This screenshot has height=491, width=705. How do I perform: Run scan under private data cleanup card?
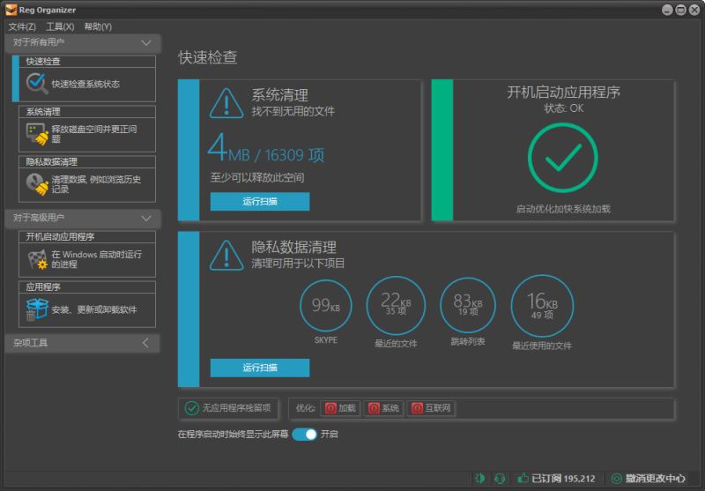tap(260, 368)
